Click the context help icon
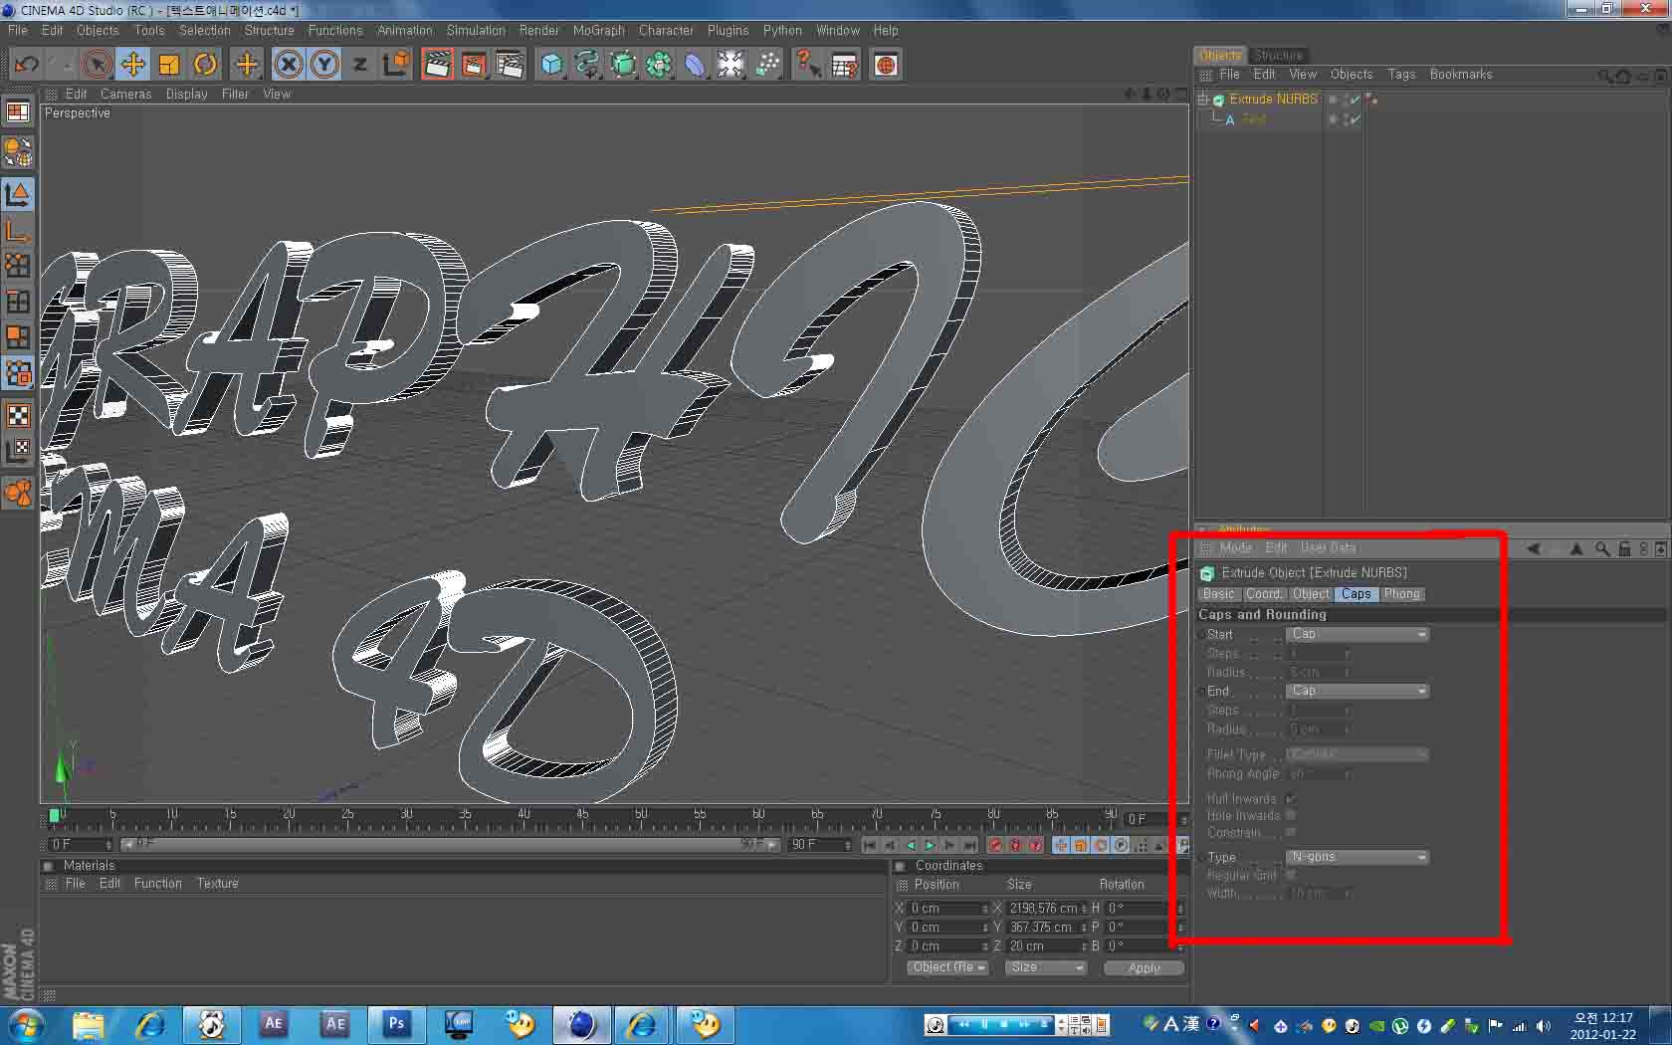This screenshot has width=1672, height=1045. click(x=807, y=65)
